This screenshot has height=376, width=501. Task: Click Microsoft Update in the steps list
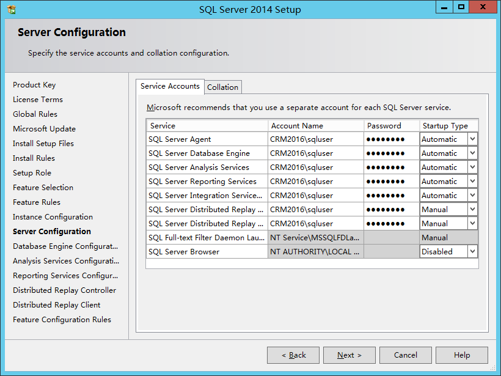coord(44,129)
